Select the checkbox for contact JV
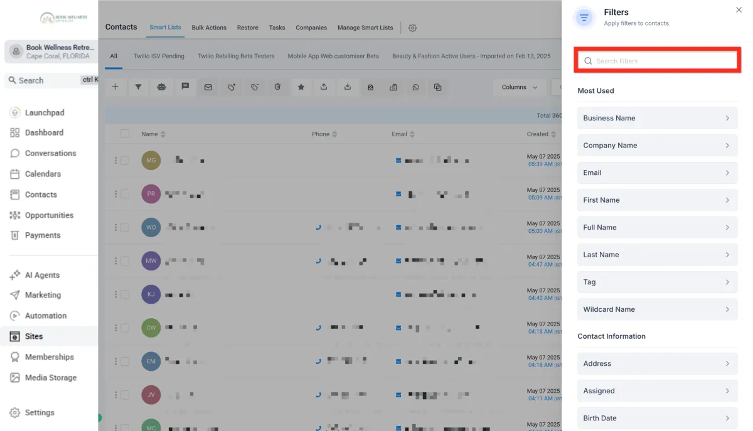This screenshot has width=753, height=431. coord(125,395)
